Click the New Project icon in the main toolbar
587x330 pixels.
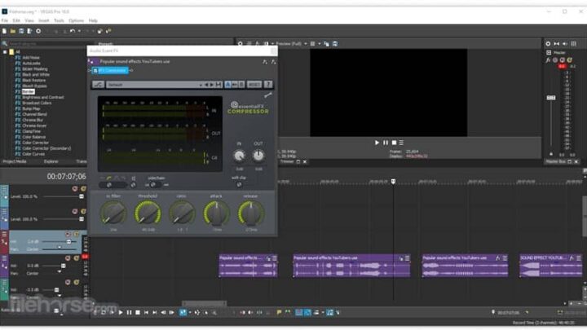coord(5,32)
